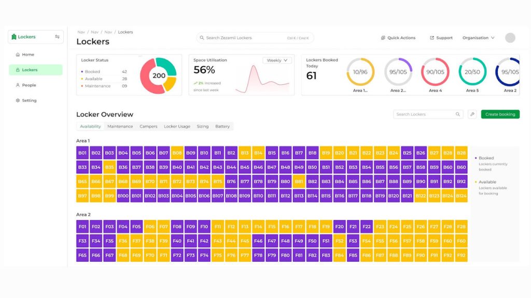Click the wrench icon beside Search Lockers
This screenshot has height=298, width=531.
[x=472, y=114]
